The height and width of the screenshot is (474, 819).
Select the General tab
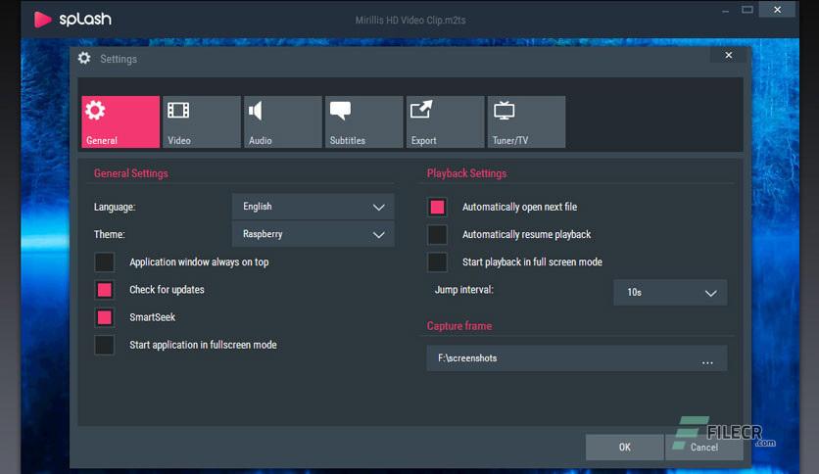(x=120, y=121)
